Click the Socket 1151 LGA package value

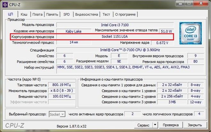(115, 37)
